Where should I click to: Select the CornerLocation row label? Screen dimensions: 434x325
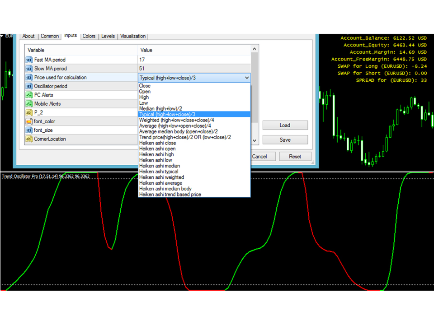50,139
